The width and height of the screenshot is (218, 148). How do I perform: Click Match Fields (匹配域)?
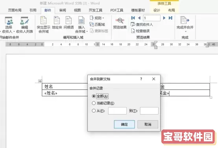(97, 24)
